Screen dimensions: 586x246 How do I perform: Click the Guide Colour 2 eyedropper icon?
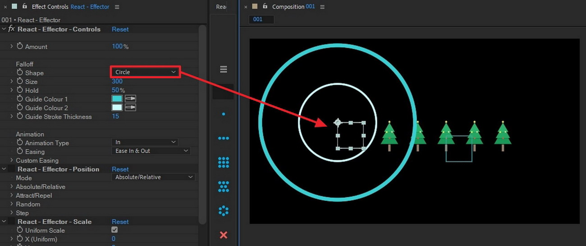[131, 107]
